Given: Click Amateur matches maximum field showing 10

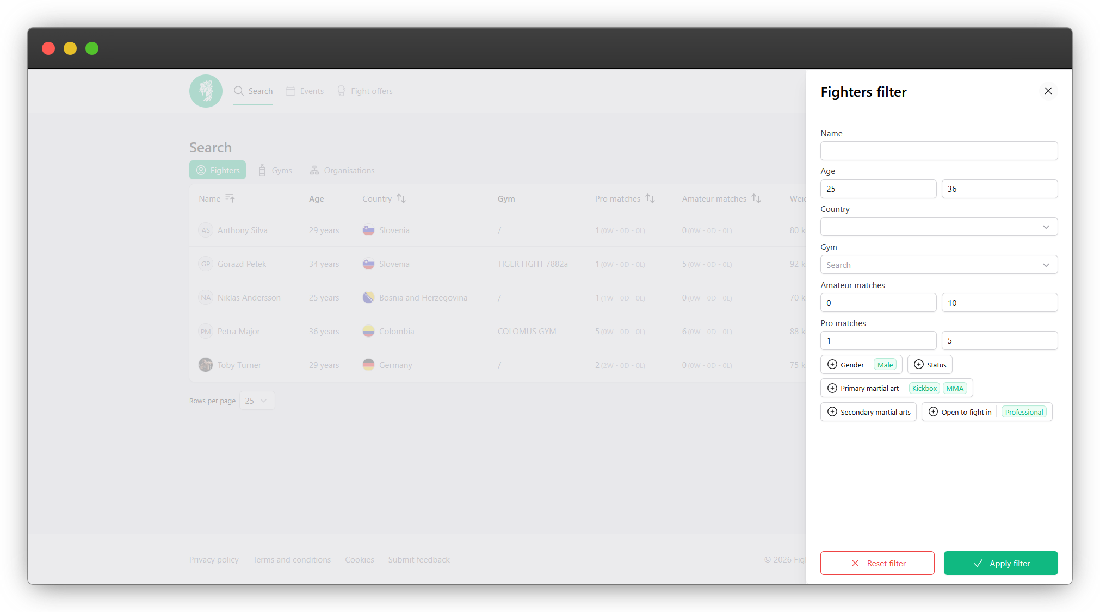Looking at the screenshot, I should (x=1000, y=303).
